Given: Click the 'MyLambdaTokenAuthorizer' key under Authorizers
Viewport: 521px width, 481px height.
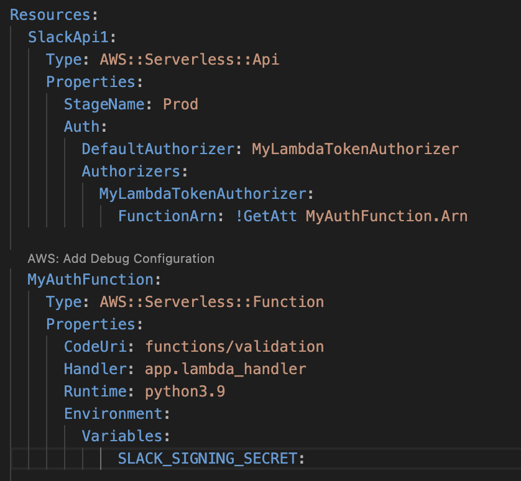Looking at the screenshot, I should [203, 194].
